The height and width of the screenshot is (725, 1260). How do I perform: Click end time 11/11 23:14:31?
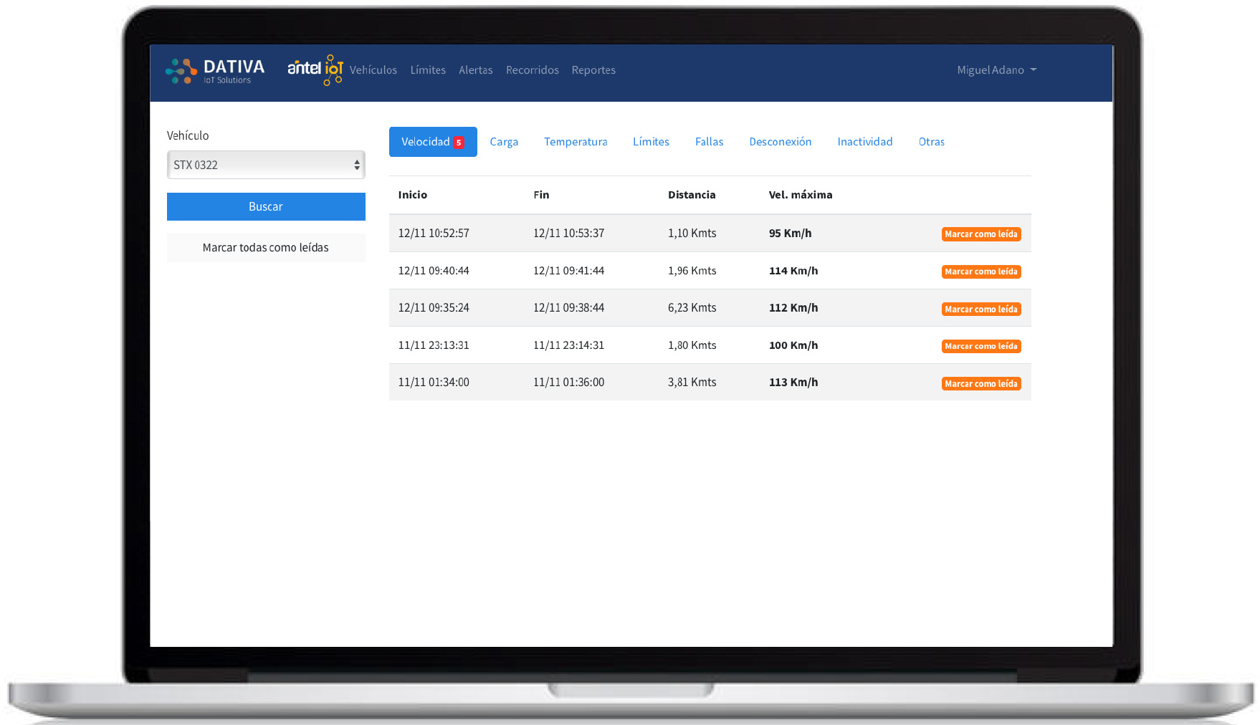(x=569, y=345)
